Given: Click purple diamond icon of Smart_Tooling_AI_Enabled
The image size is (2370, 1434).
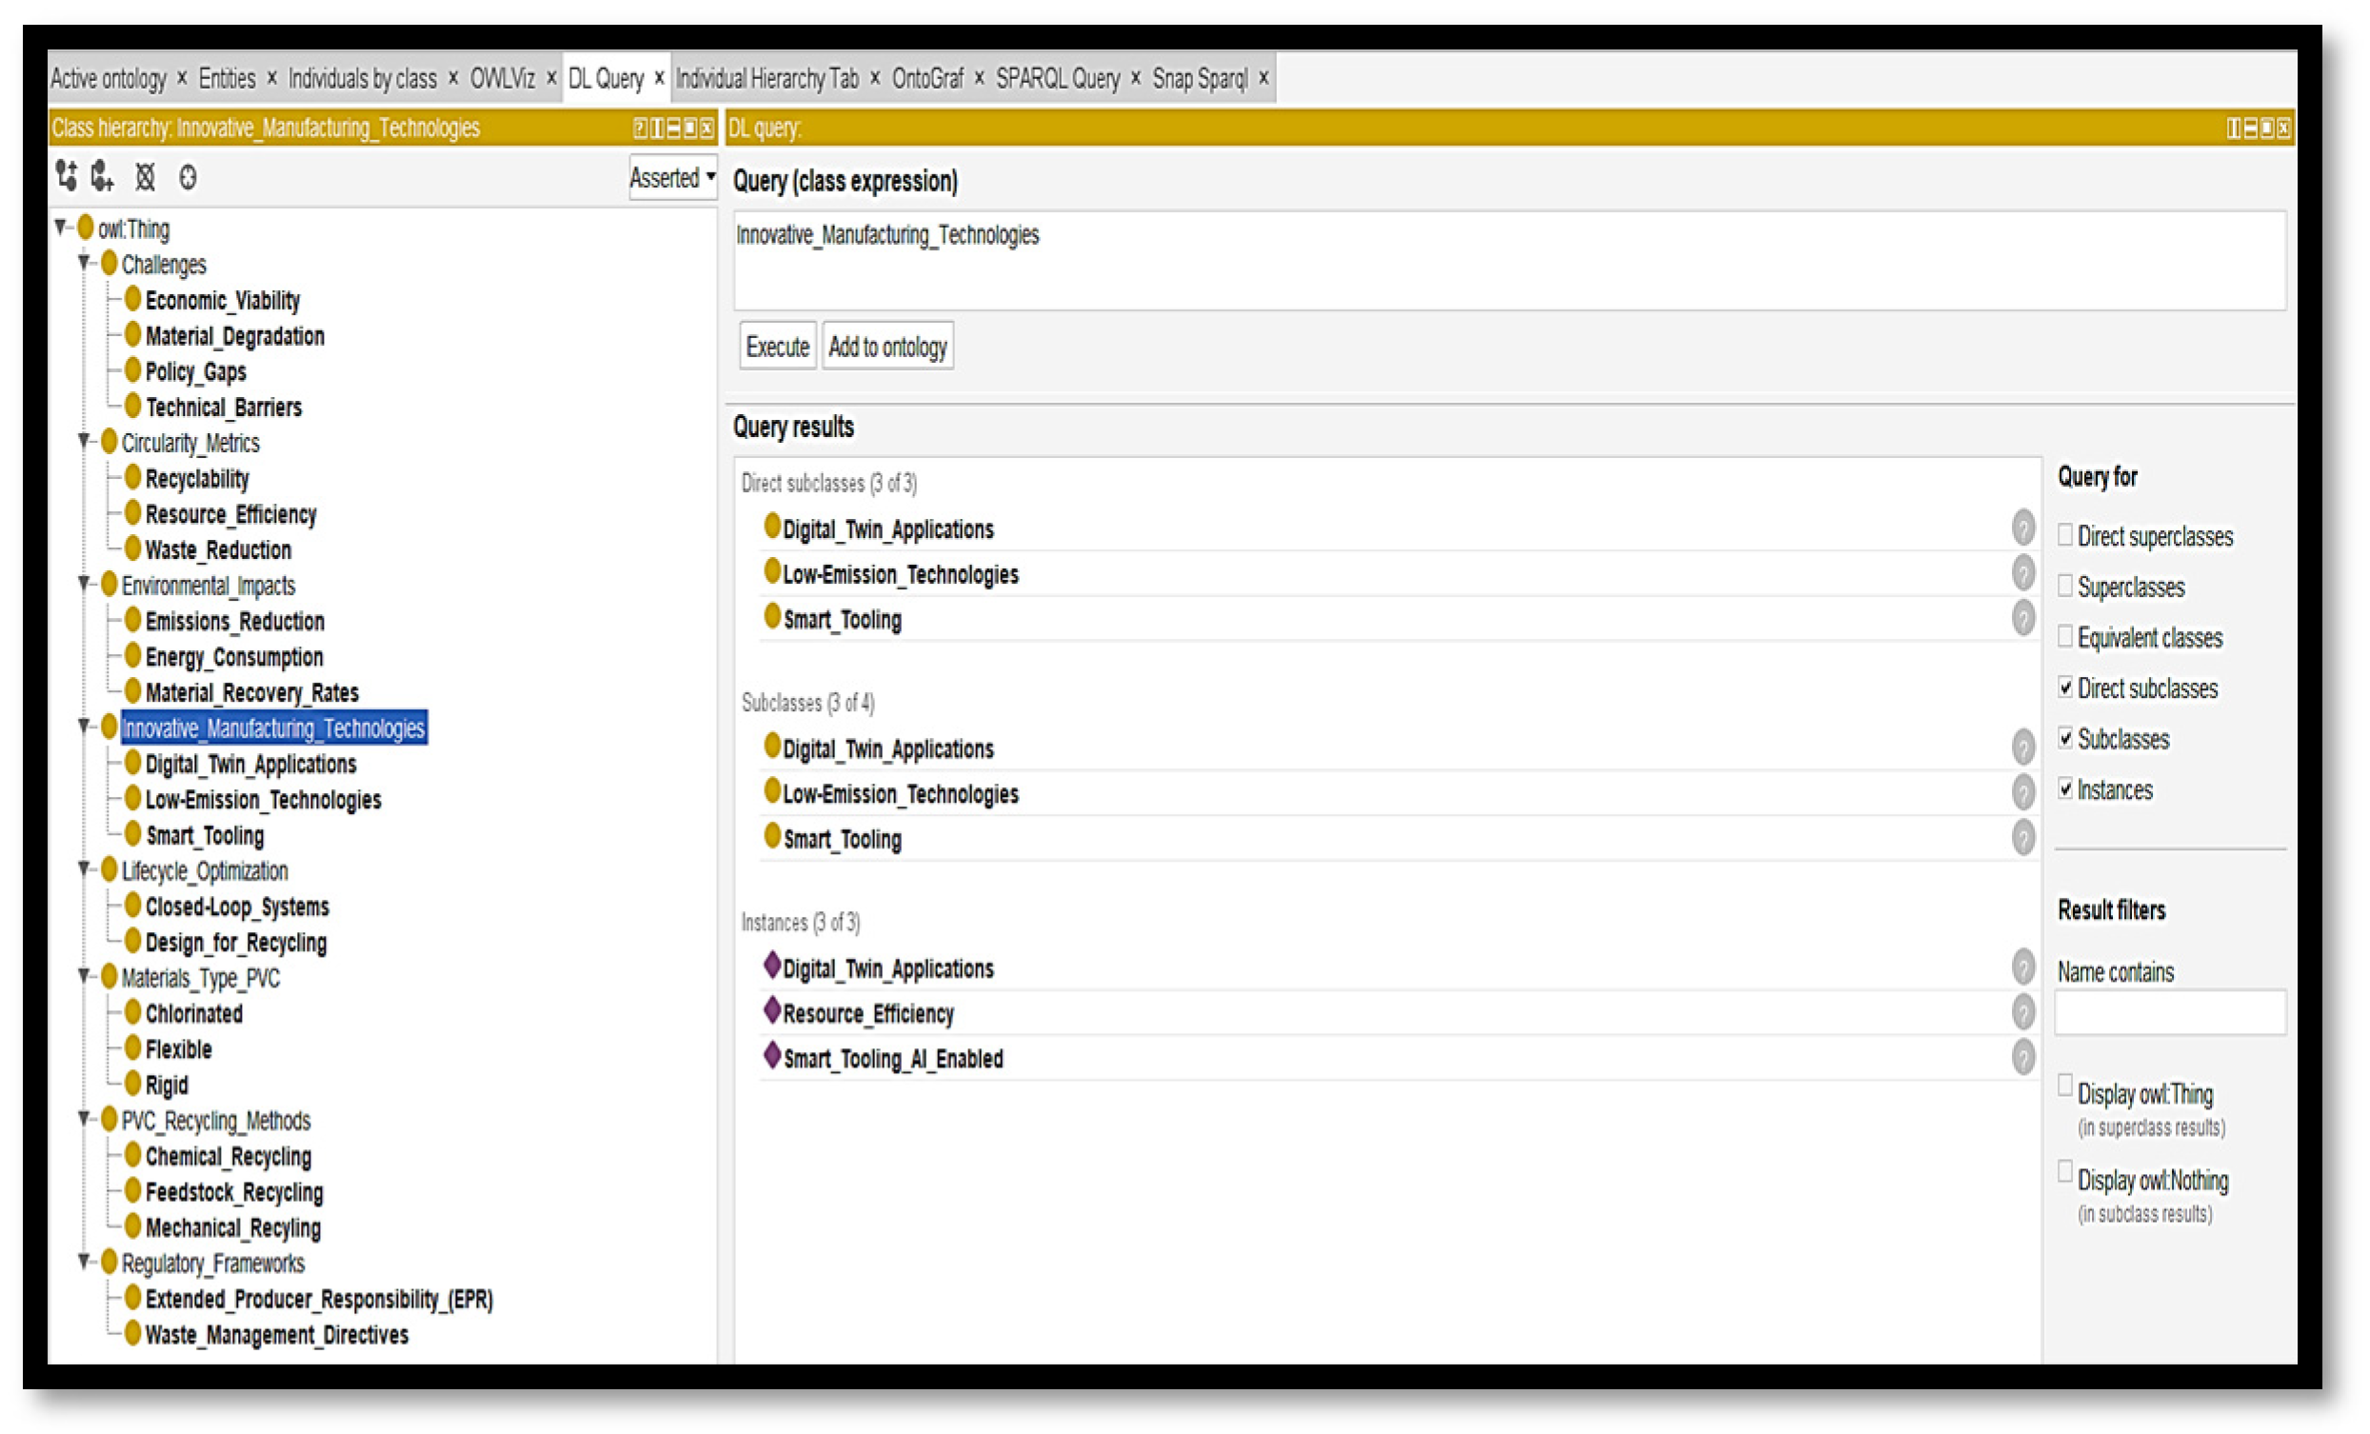Looking at the screenshot, I should tap(771, 1056).
